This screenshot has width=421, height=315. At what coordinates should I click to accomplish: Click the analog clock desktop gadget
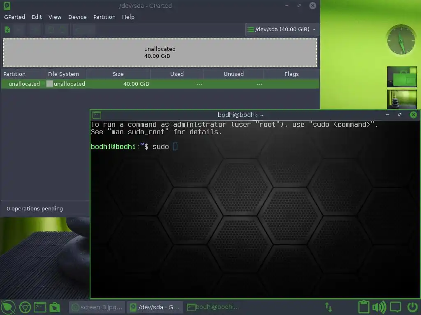tap(401, 40)
